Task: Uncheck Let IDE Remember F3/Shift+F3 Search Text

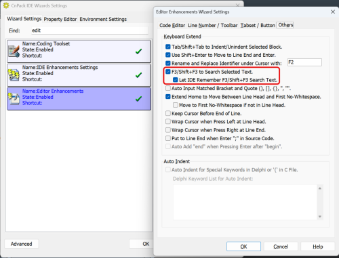Action: pyautogui.click(x=176, y=80)
